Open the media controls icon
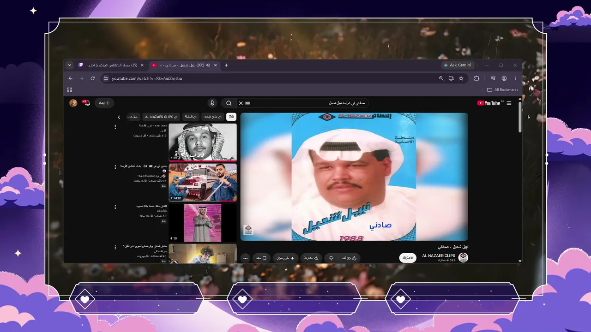The image size is (591, 332). (x=493, y=78)
